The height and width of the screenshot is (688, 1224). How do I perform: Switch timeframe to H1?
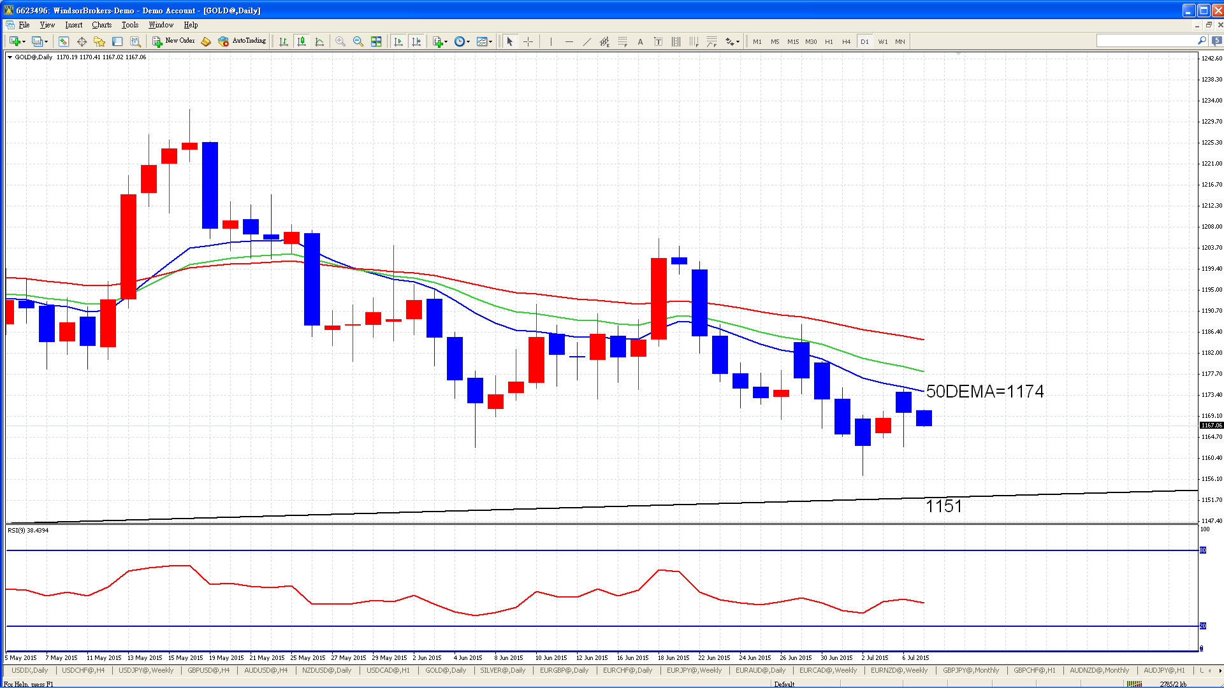click(829, 41)
